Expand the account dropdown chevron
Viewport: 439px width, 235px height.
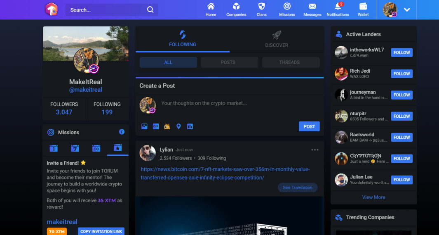click(407, 10)
